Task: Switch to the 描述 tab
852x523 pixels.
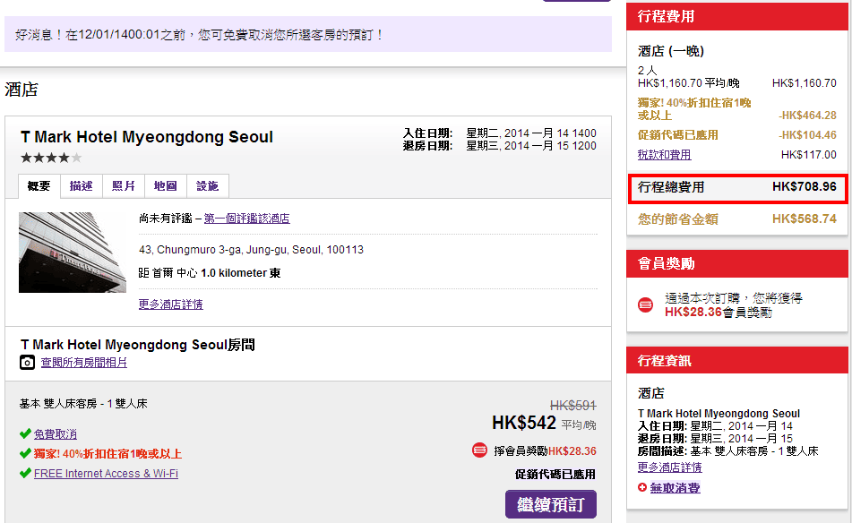Action: 82,186
